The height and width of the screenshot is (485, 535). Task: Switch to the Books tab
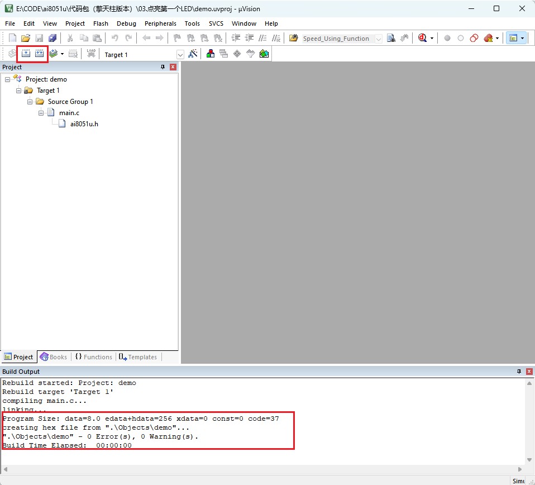coord(54,357)
